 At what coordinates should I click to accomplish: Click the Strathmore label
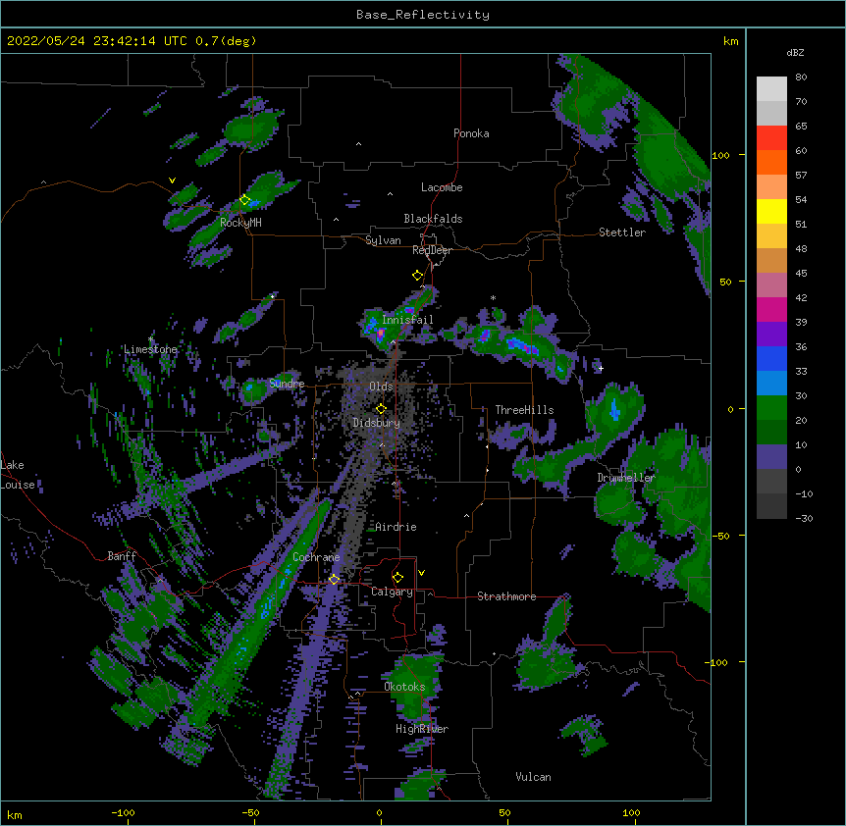(506, 596)
